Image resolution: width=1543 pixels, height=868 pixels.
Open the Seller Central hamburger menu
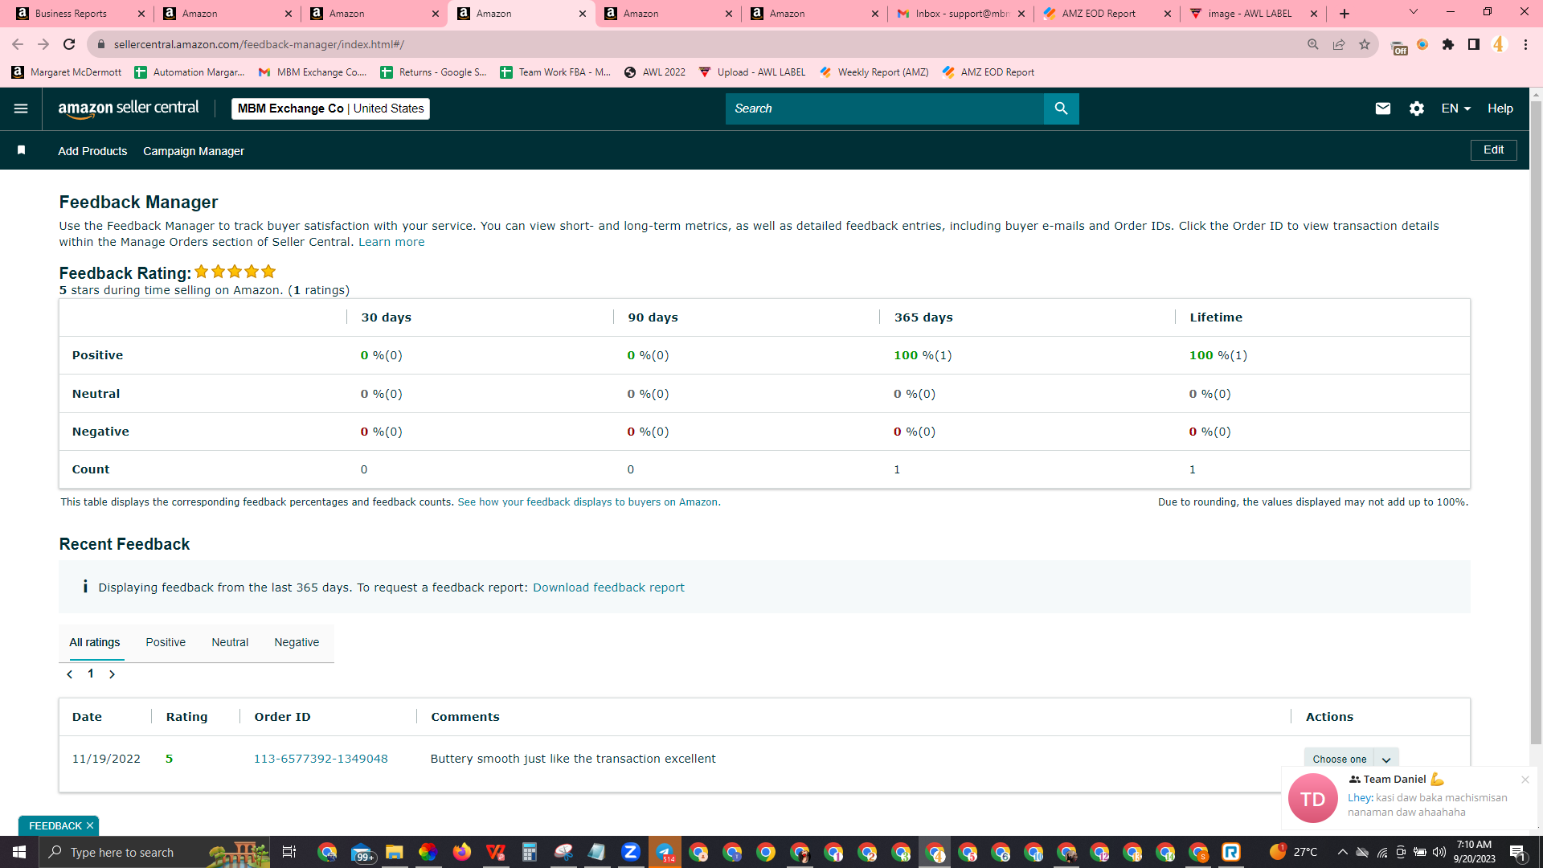pyautogui.click(x=21, y=108)
